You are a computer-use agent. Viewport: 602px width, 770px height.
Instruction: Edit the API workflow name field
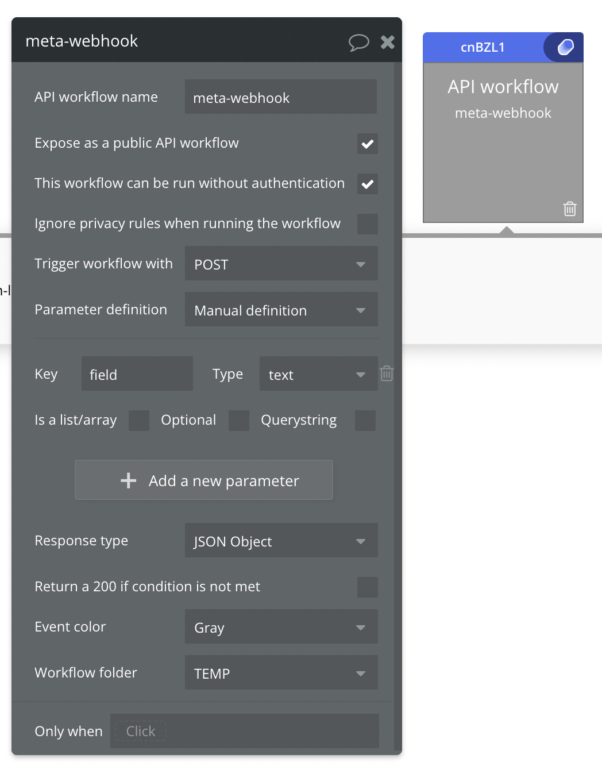point(280,97)
